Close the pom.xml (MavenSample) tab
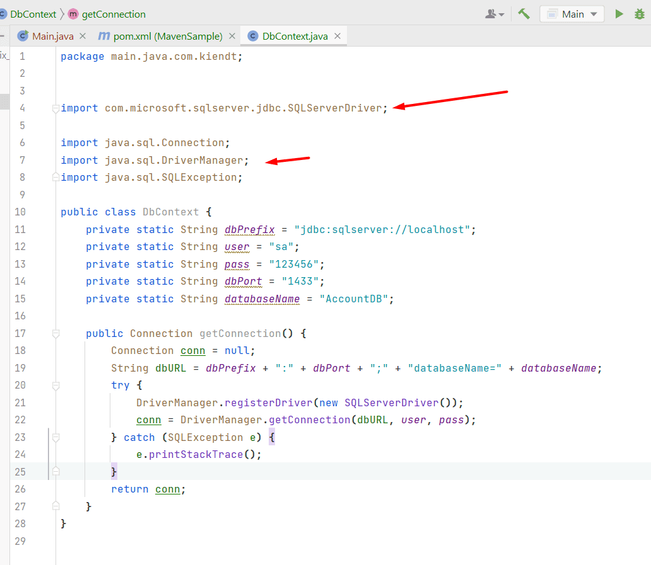 232,37
